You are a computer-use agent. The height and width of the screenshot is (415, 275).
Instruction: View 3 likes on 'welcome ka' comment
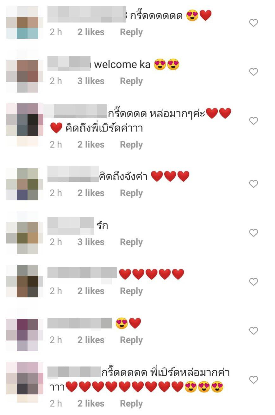tap(91, 81)
